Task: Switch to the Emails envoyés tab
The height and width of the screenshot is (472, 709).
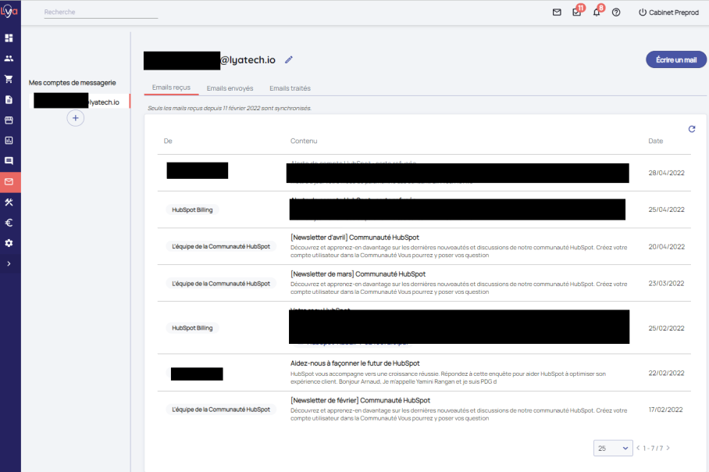Action: pyautogui.click(x=230, y=88)
